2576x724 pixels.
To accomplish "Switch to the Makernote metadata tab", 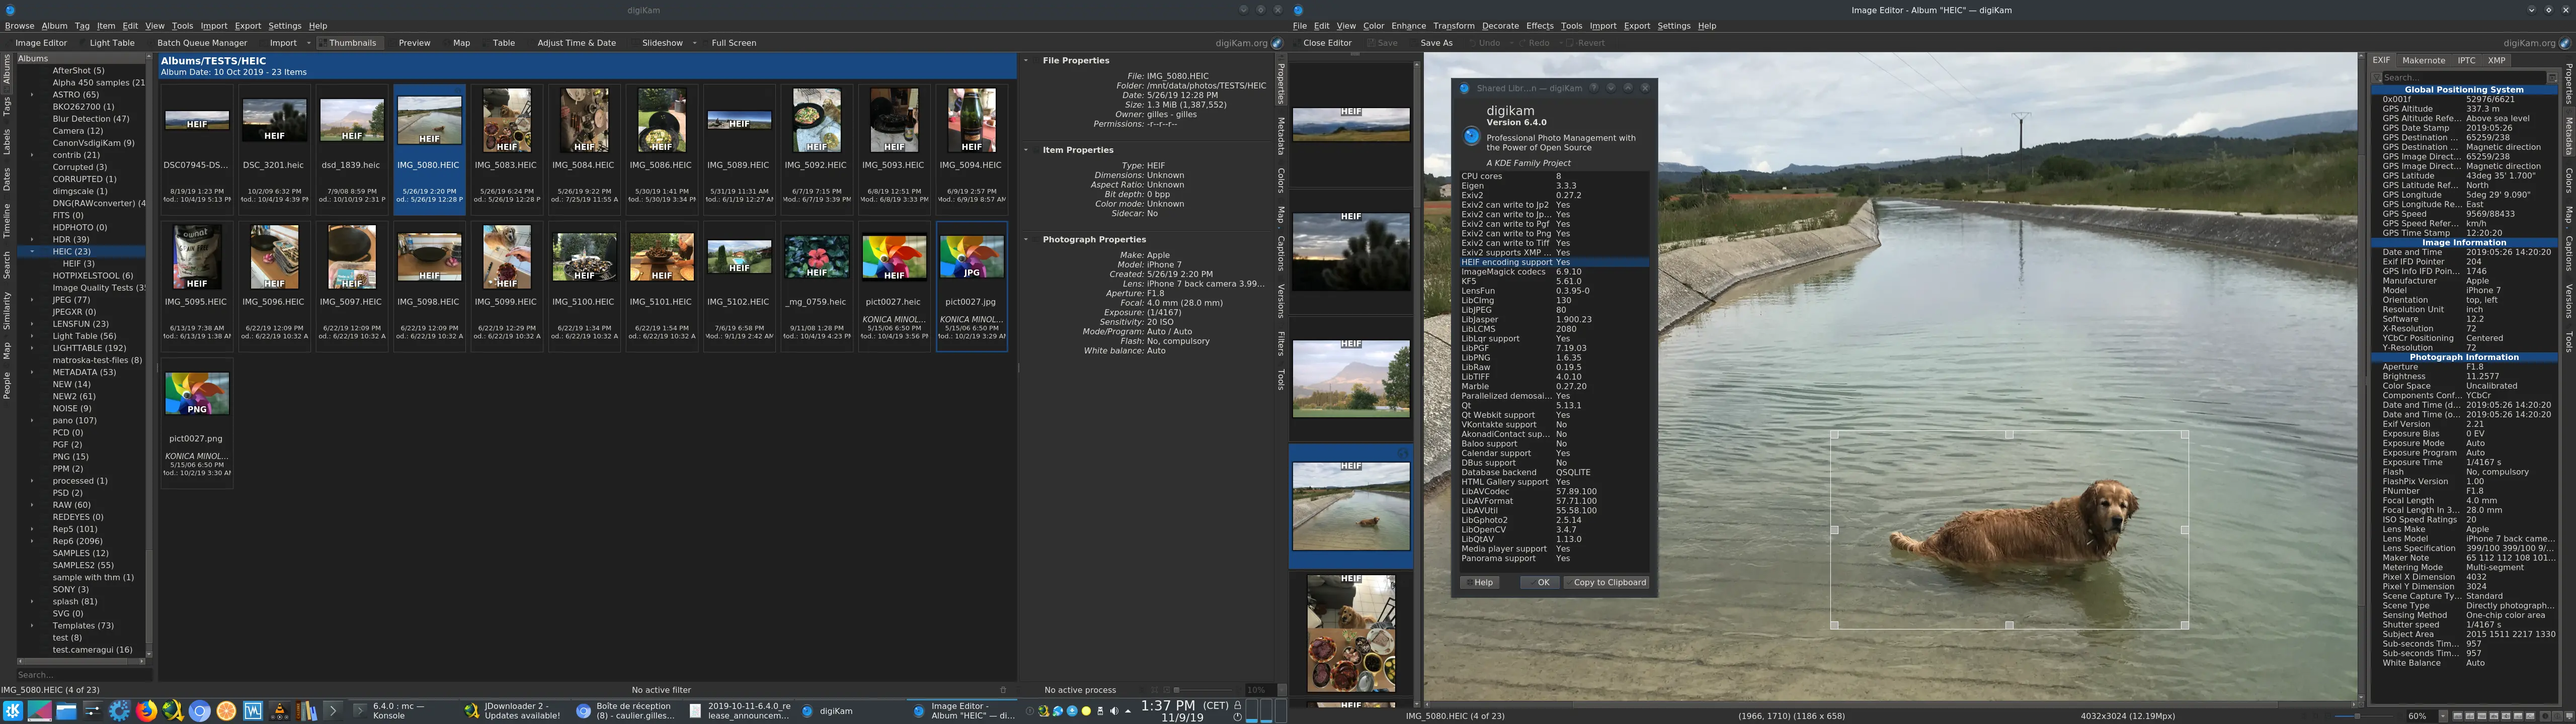I will pyautogui.click(x=2423, y=60).
